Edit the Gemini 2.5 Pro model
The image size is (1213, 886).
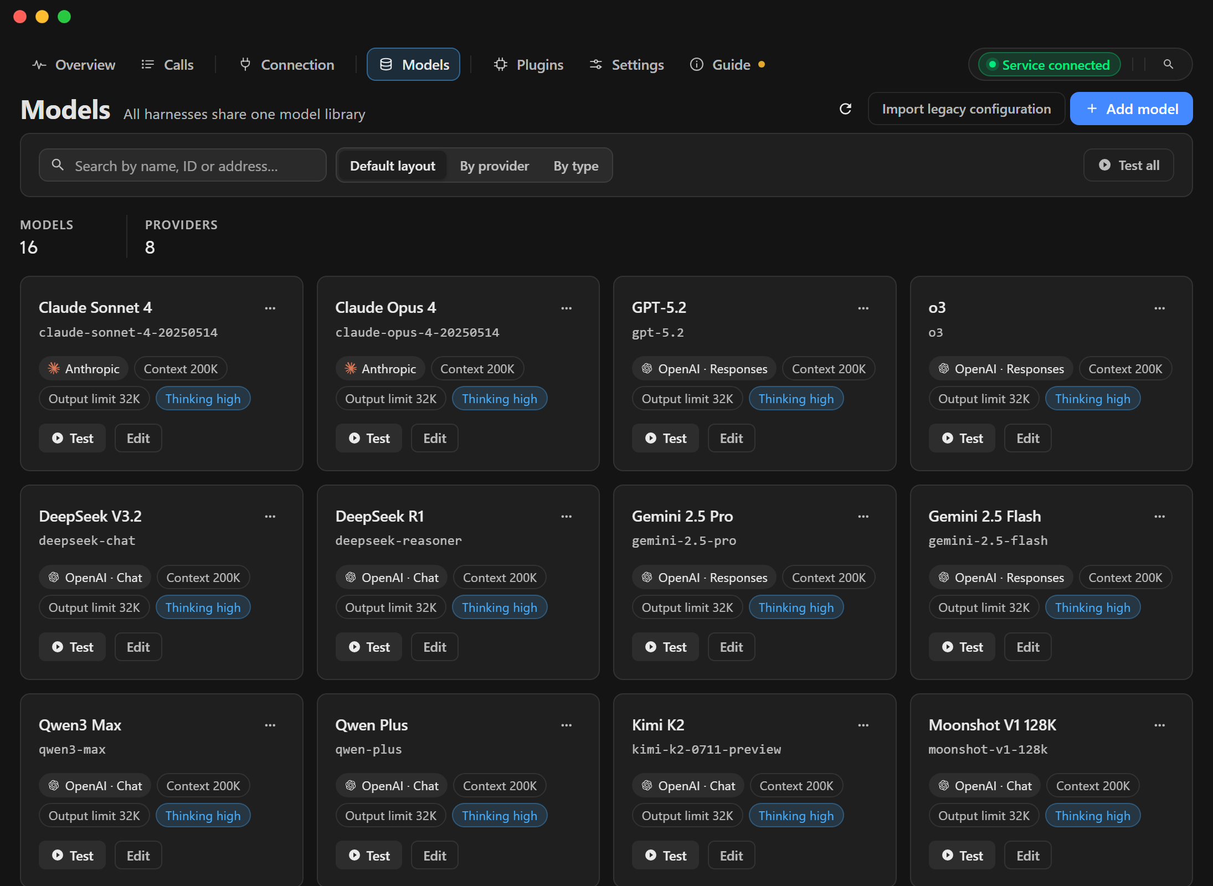(731, 647)
